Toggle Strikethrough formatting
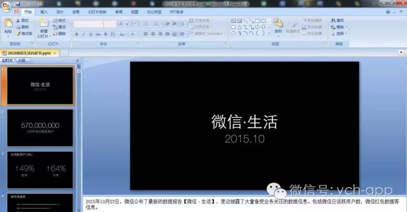This screenshot has height=212, width=407. pyautogui.click(x=98, y=34)
